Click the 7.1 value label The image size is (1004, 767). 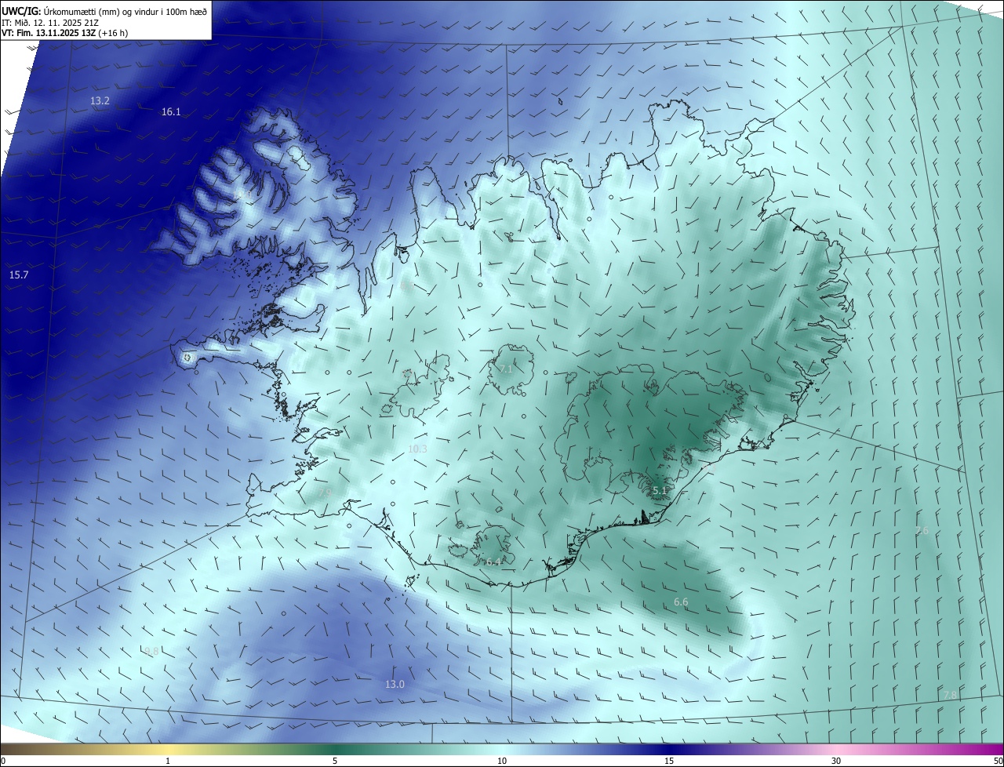point(506,369)
